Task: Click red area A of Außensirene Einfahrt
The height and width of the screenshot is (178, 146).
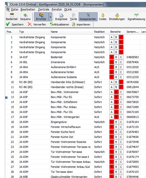Action: coord(111,67)
